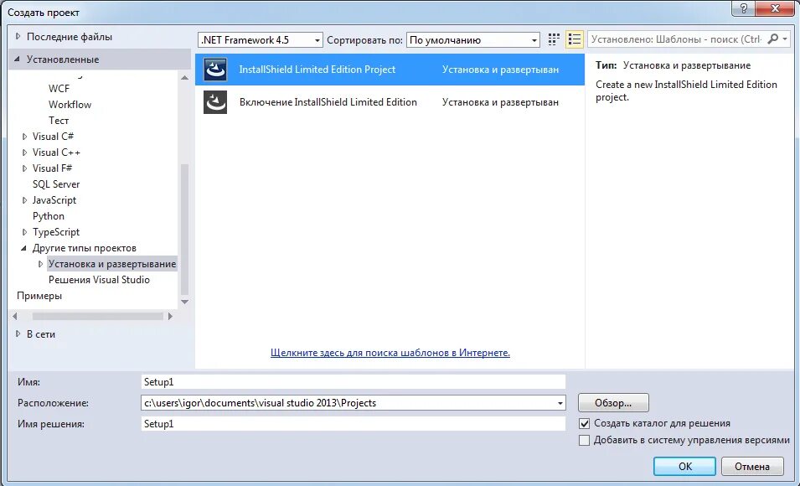Click the Имя решения input field

(x=353, y=424)
